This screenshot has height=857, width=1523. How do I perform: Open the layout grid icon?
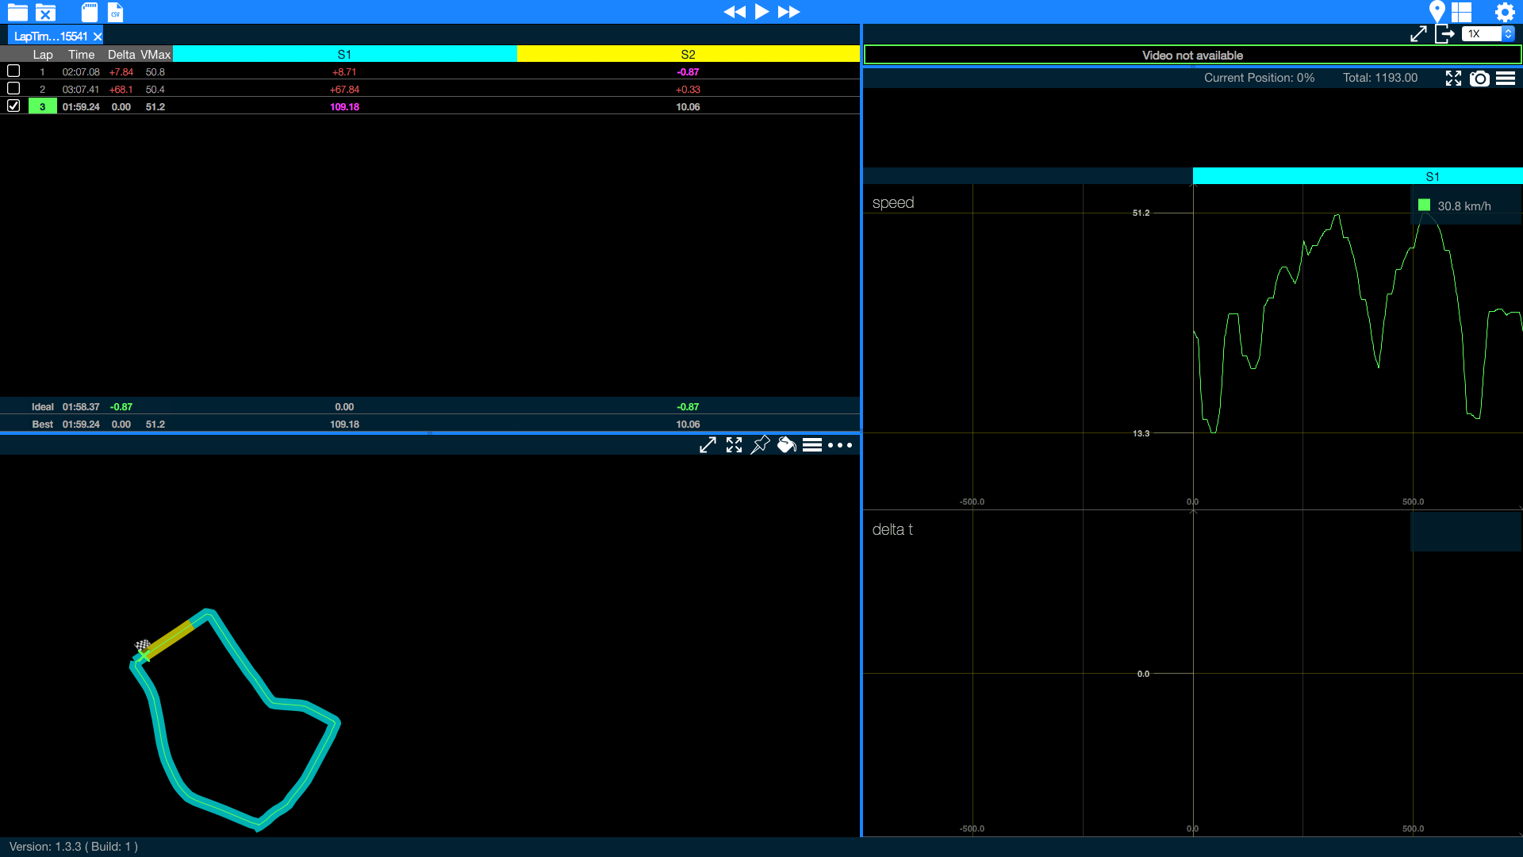(1462, 12)
